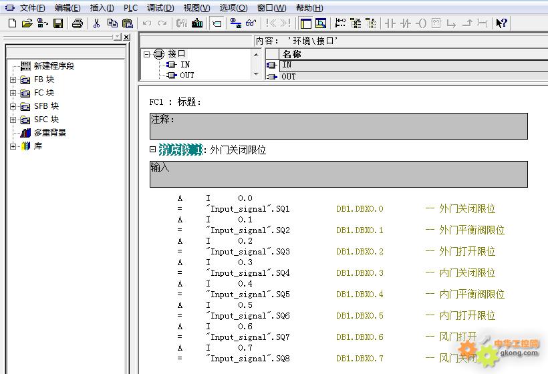Save the block with the floppy disk icon
This screenshot has width=548, height=374.
click(x=58, y=23)
